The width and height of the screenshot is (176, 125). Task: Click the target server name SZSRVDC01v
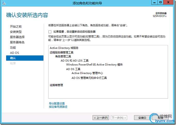point(159,16)
